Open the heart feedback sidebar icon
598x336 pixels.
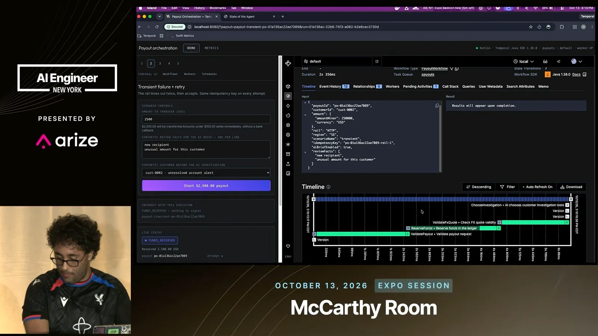coord(288,246)
